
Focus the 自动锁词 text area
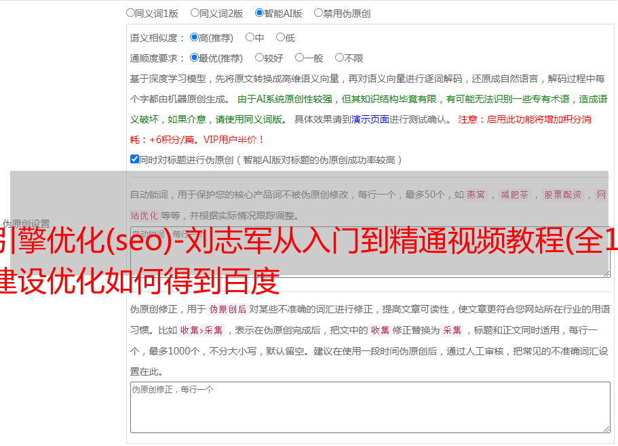point(370,252)
